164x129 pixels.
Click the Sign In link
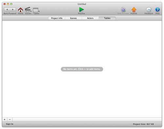tap(10, 124)
